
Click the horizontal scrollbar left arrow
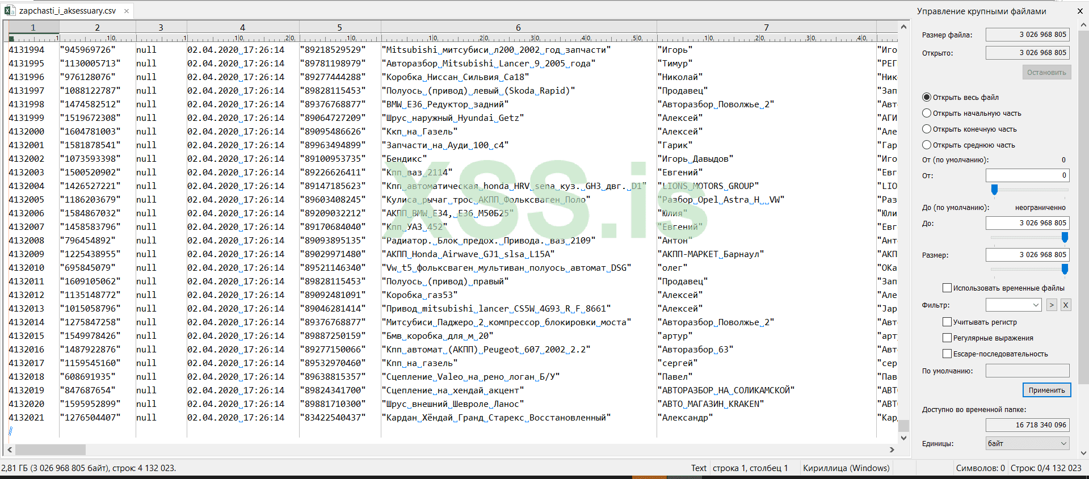[x=9, y=449]
